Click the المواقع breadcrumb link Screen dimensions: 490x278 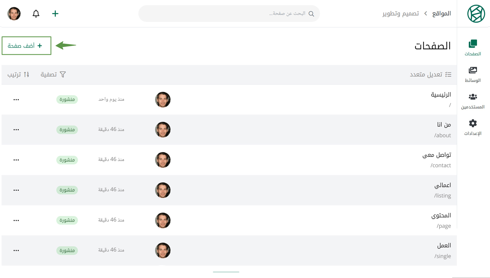(441, 14)
